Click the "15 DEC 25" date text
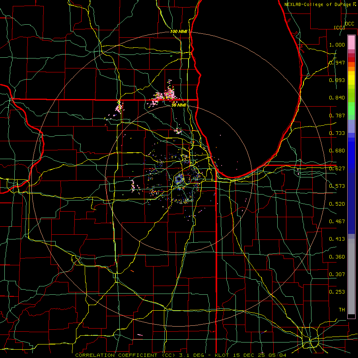 [249, 355]
